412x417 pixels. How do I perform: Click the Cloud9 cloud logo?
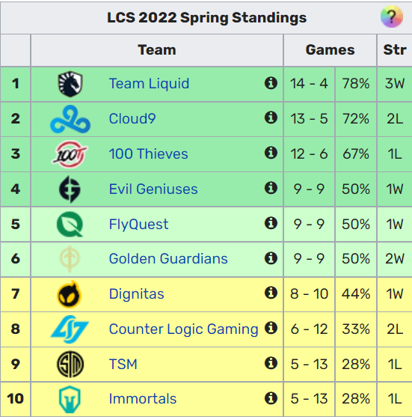coord(70,119)
